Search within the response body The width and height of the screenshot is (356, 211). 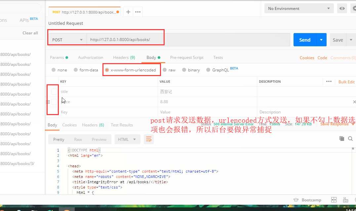click(350, 139)
